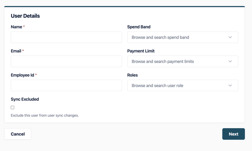The height and width of the screenshot is (151, 252).
Task: Open the Spend Band search dropdown
Action: tap(177, 37)
